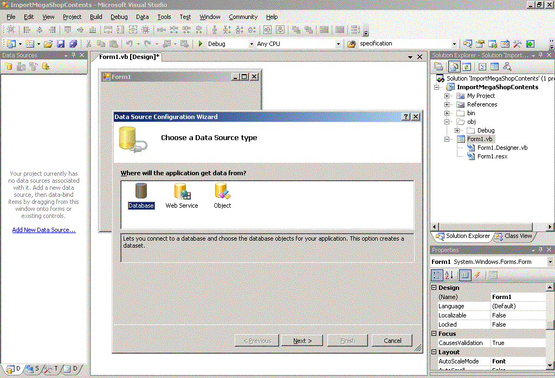Click View Designer icon in Solution Explorer toolbar
This screenshot has width=555, height=378.
494,67
